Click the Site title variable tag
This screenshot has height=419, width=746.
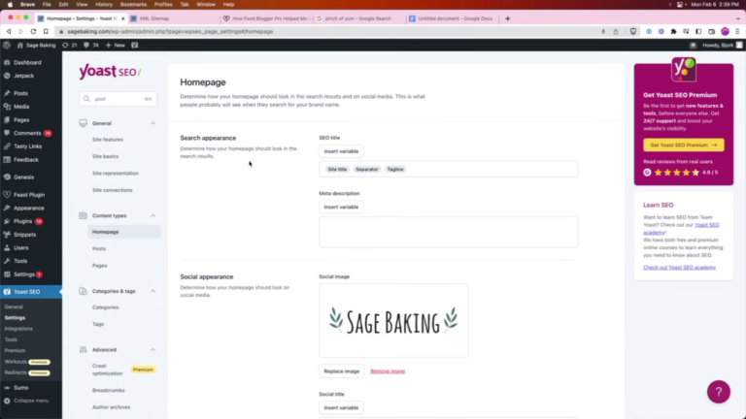click(x=337, y=169)
